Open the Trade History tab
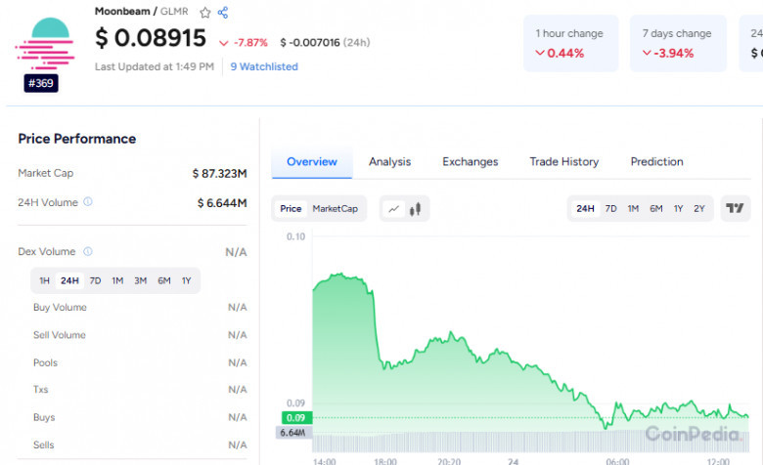This screenshot has width=763, height=465. (x=564, y=162)
